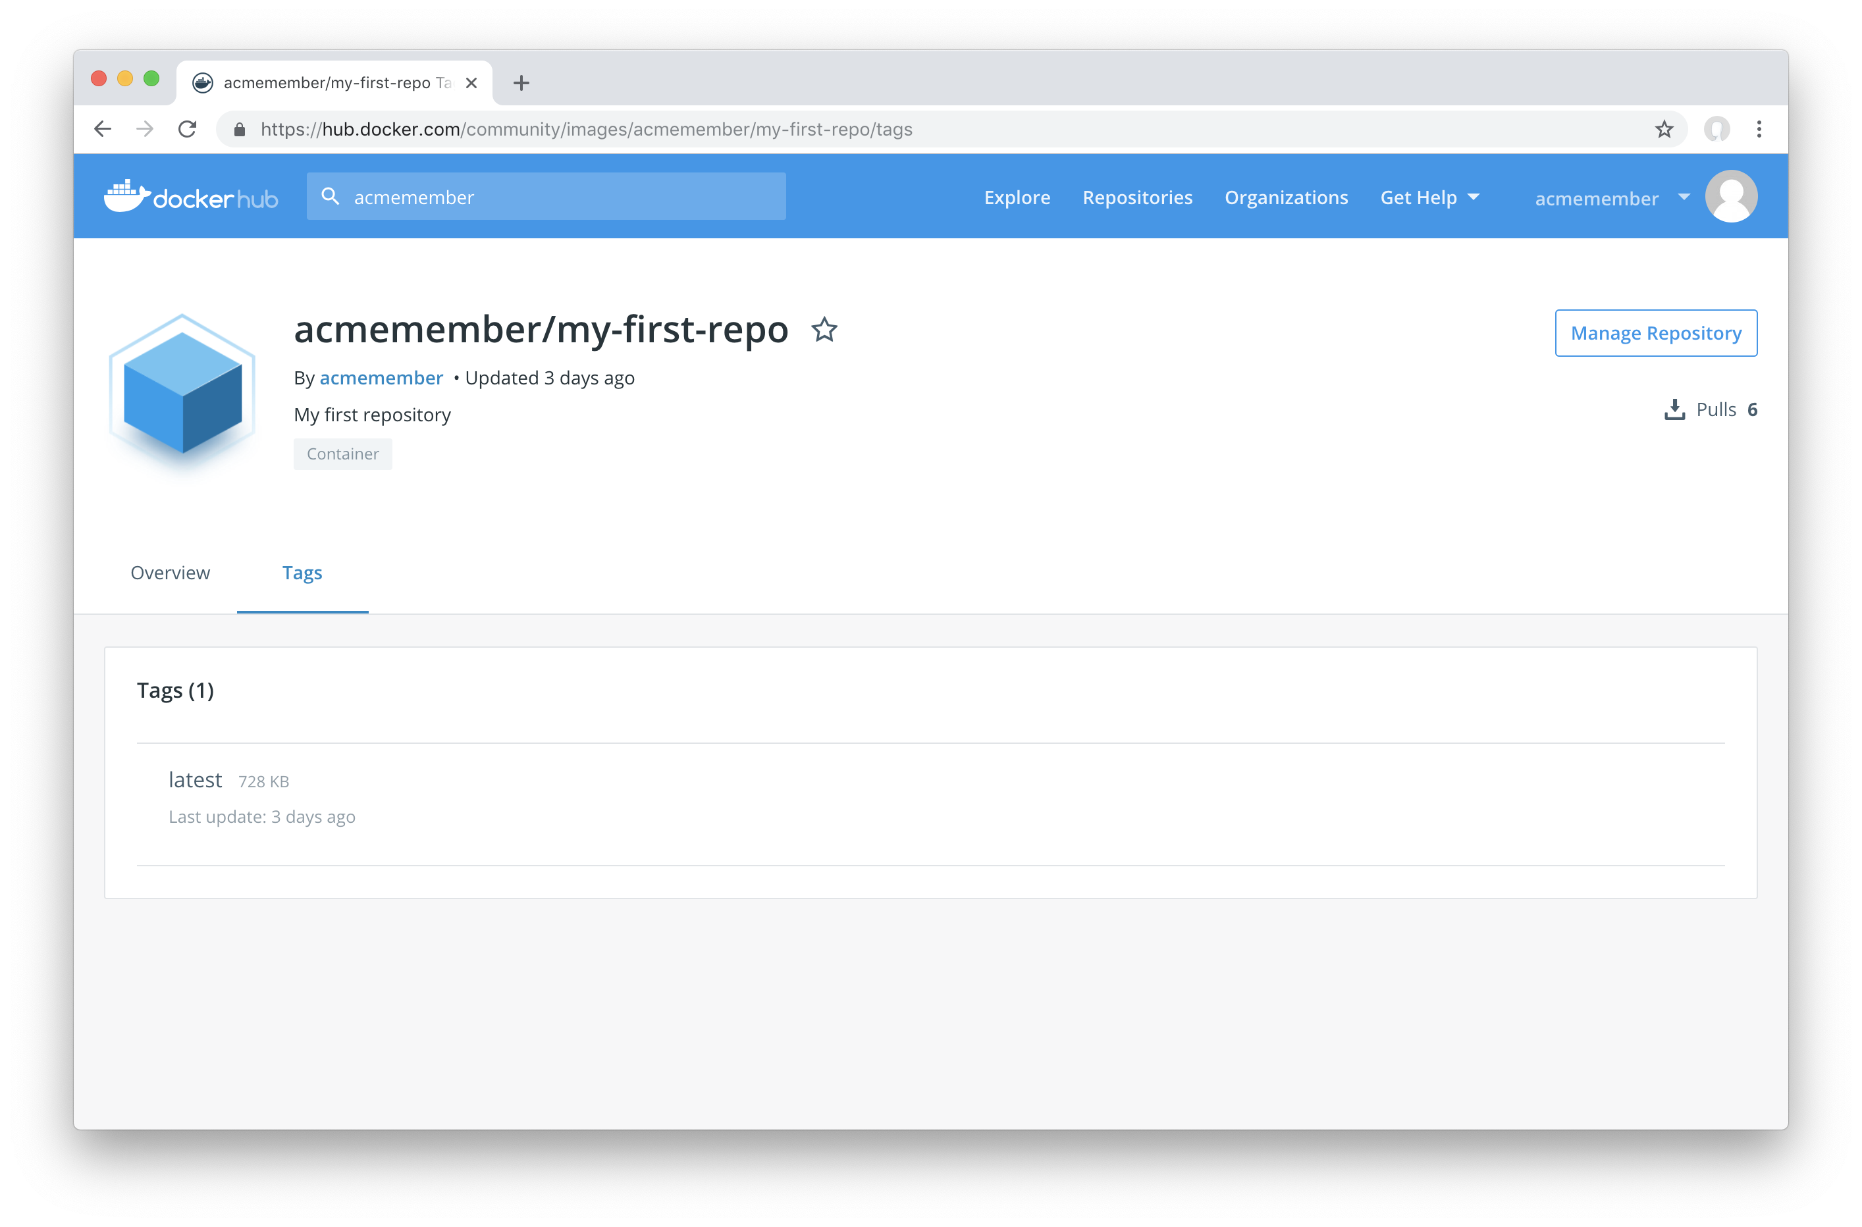The width and height of the screenshot is (1862, 1227).
Task: Open the profile avatar icon
Action: click(x=1730, y=196)
